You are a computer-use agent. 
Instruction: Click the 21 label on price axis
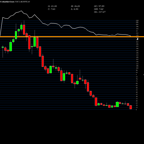click(137, 103)
